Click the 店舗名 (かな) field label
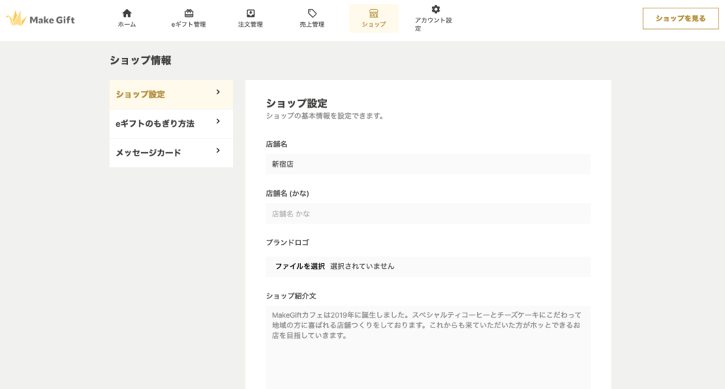The height and width of the screenshot is (389, 725). pos(287,194)
